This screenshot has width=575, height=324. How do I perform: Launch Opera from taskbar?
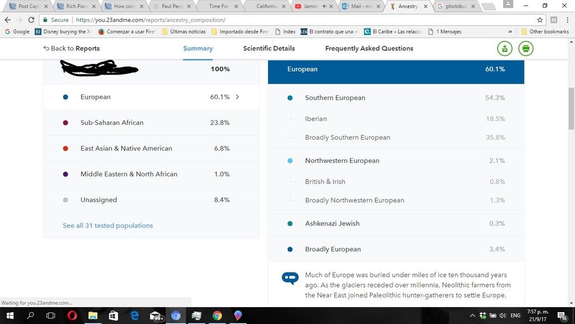click(x=72, y=316)
